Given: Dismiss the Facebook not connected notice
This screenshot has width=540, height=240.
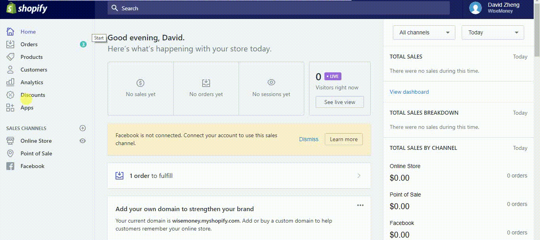Looking at the screenshot, I should (x=309, y=139).
